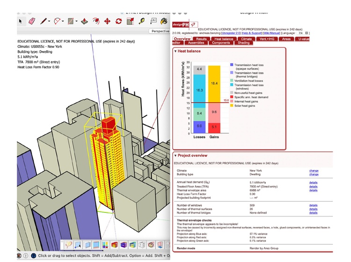The image size is (351, 262).
Task: Open the Wiki Manual link
Action: point(271,33)
